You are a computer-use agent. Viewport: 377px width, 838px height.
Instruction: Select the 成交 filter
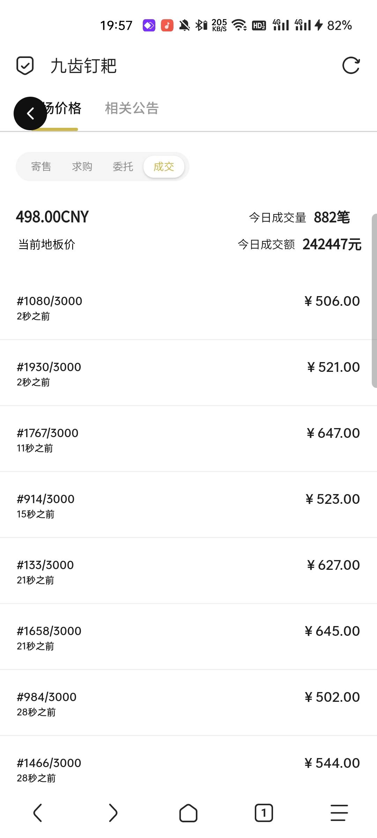point(164,167)
